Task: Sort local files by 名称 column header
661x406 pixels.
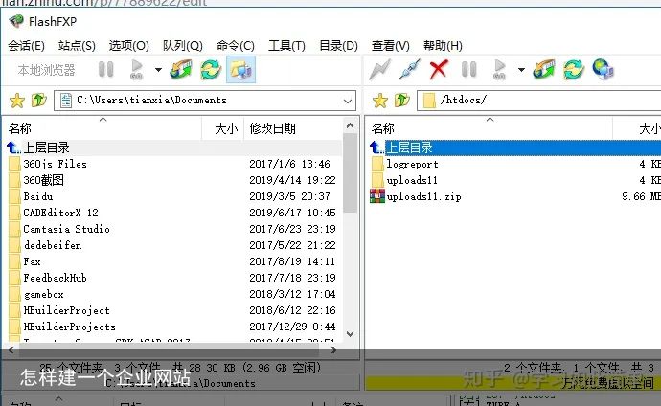Action: click(103, 128)
